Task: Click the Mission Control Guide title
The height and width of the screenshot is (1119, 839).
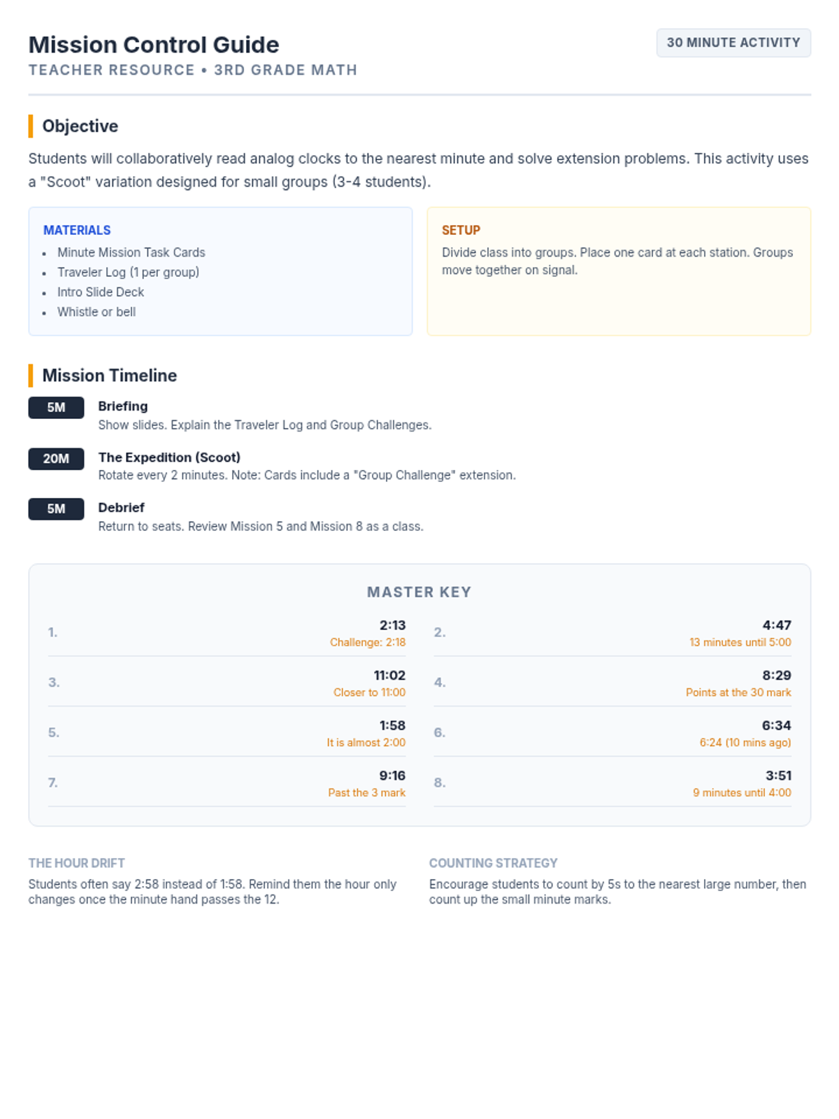Action: [x=154, y=45]
